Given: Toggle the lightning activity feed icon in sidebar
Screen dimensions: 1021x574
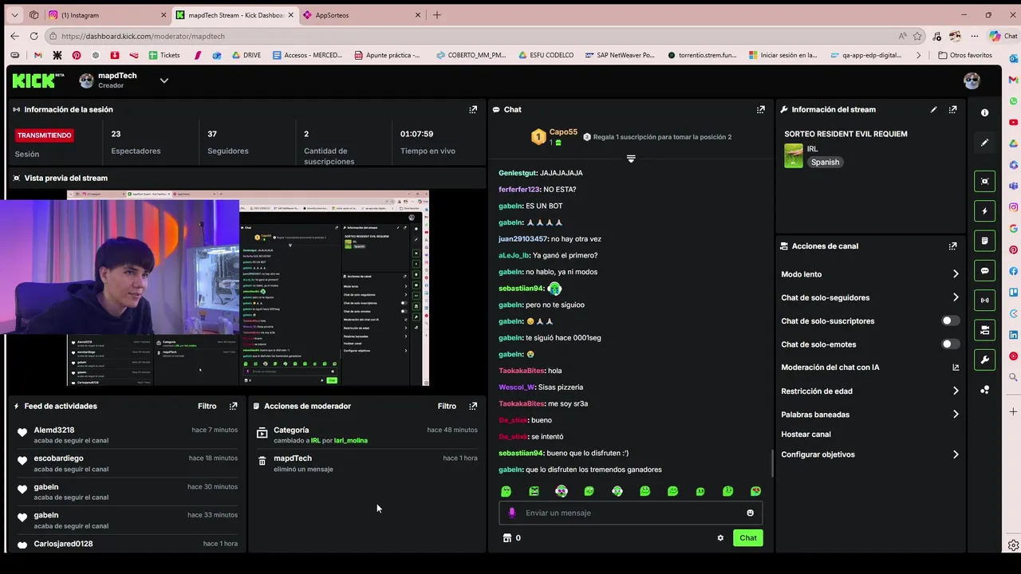Looking at the screenshot, I should [x=984, y=211].
